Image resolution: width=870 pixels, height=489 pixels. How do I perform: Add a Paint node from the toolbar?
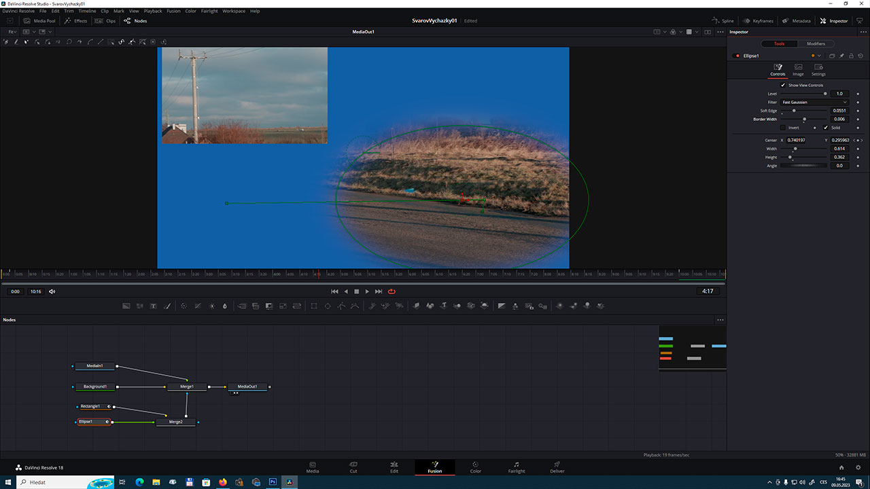tap(167, 306)
